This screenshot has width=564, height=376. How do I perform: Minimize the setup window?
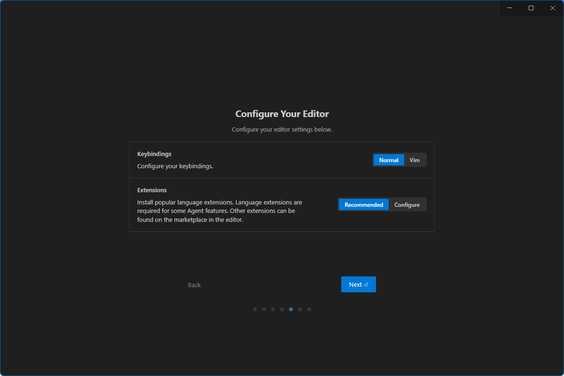pos(509,8)
